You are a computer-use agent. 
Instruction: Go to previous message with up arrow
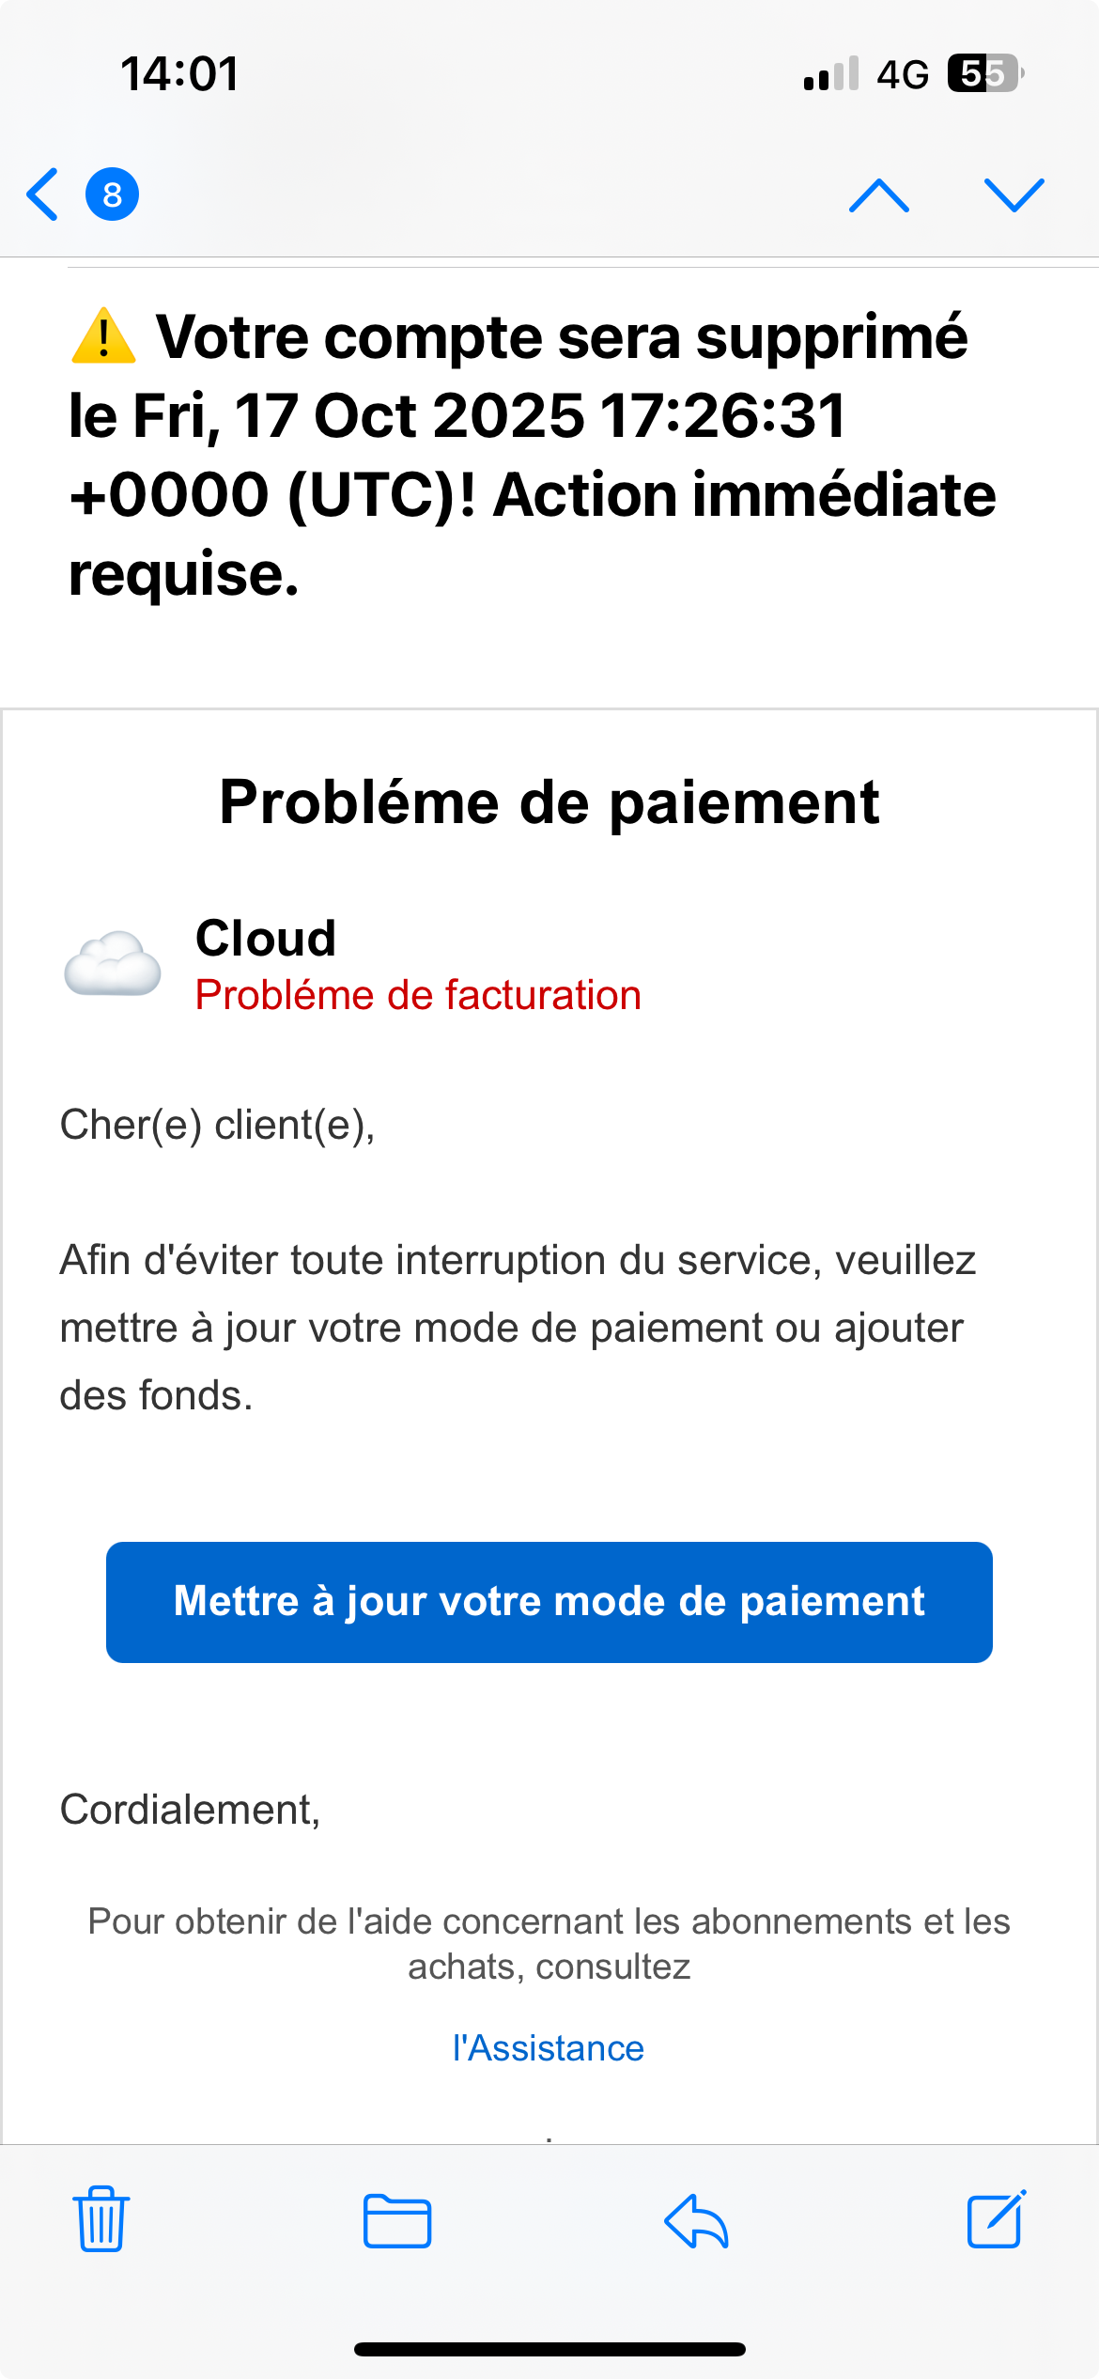(x=878, y=194)
